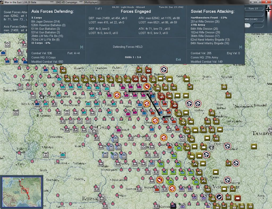Click the II Corps -6% header

(x=41, y=43)
